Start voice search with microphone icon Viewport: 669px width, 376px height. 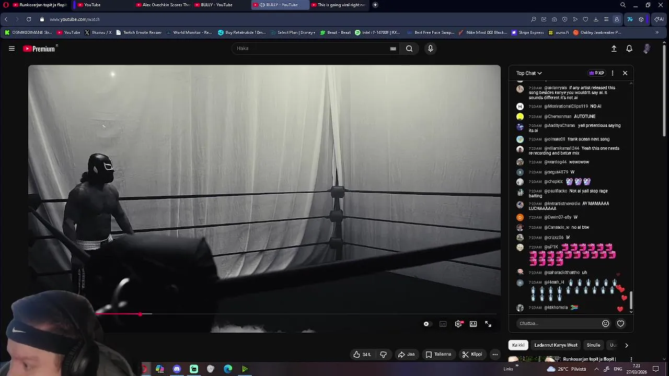point(430,49)
